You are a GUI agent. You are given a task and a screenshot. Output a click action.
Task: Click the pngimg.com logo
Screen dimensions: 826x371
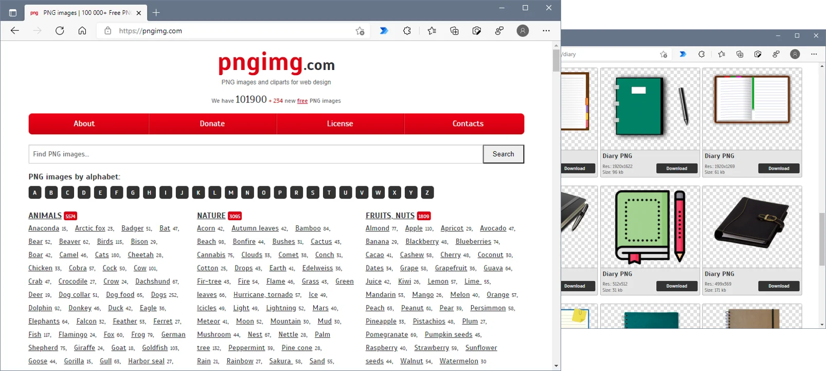click(x=277, y=63)
